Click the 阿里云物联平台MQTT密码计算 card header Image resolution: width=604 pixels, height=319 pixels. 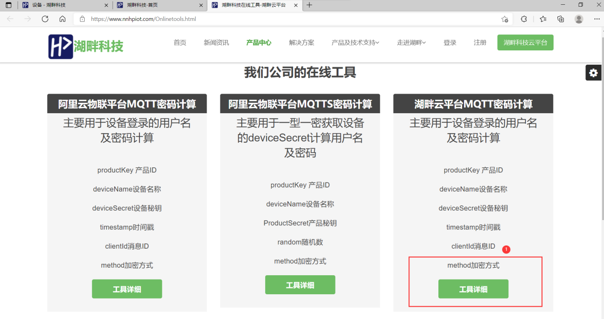point(127,104)
